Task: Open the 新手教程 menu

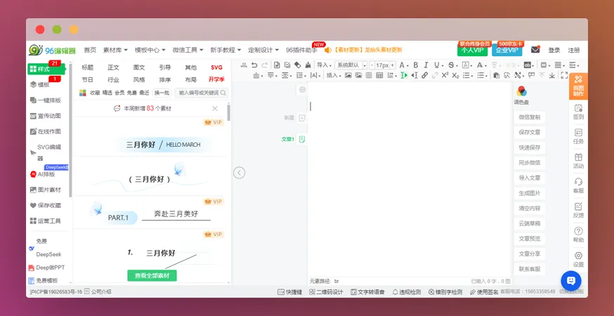Action: (226, 50)
